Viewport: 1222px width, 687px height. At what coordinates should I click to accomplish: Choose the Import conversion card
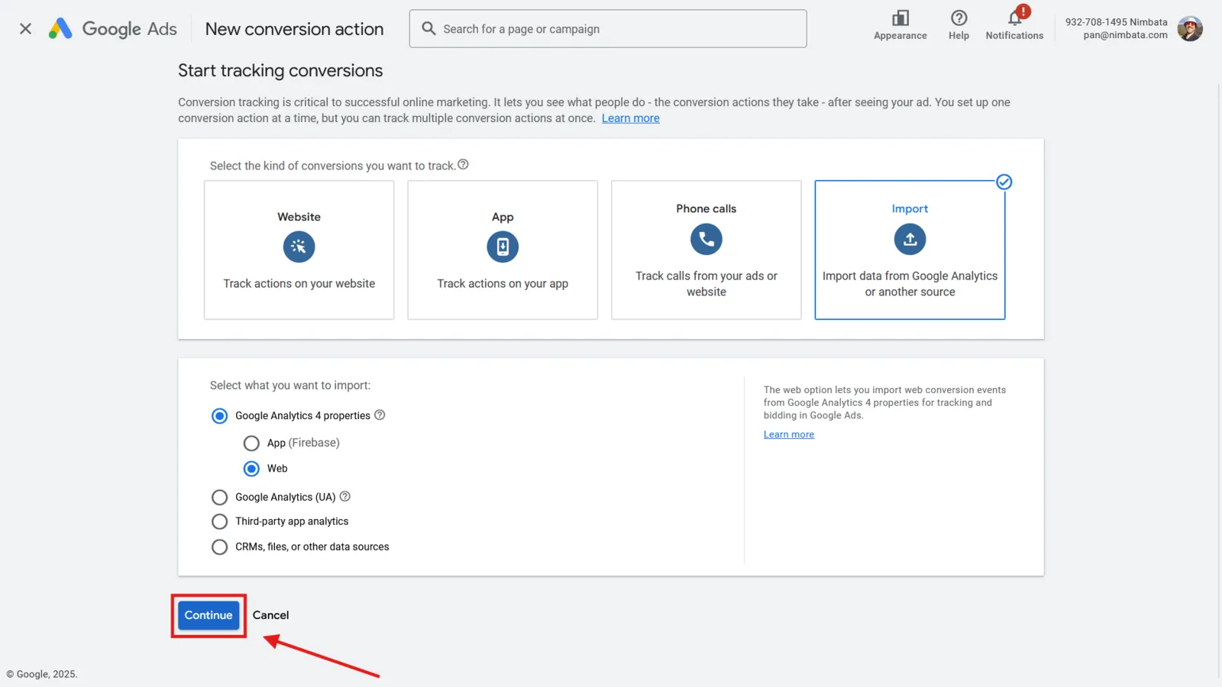coord(910,250)
